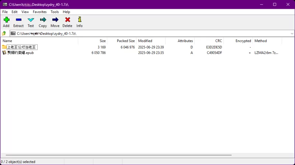This screenshot has height=165, width=295.
Task: Open the Edit menu
Action: click(14, 12)
